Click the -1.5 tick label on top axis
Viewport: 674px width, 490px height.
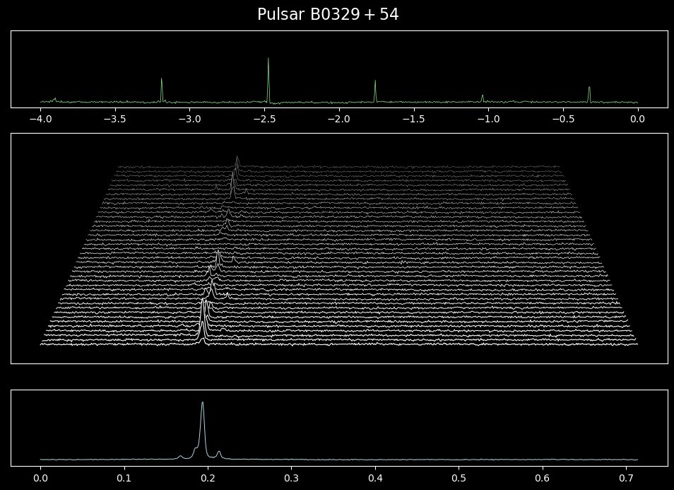[414, 119]
